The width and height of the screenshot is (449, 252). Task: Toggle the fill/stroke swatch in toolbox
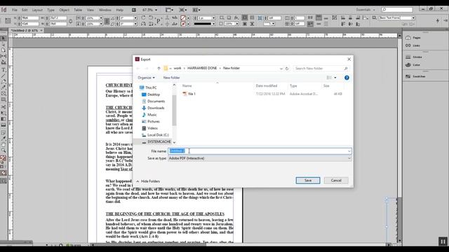pos(3,157)
